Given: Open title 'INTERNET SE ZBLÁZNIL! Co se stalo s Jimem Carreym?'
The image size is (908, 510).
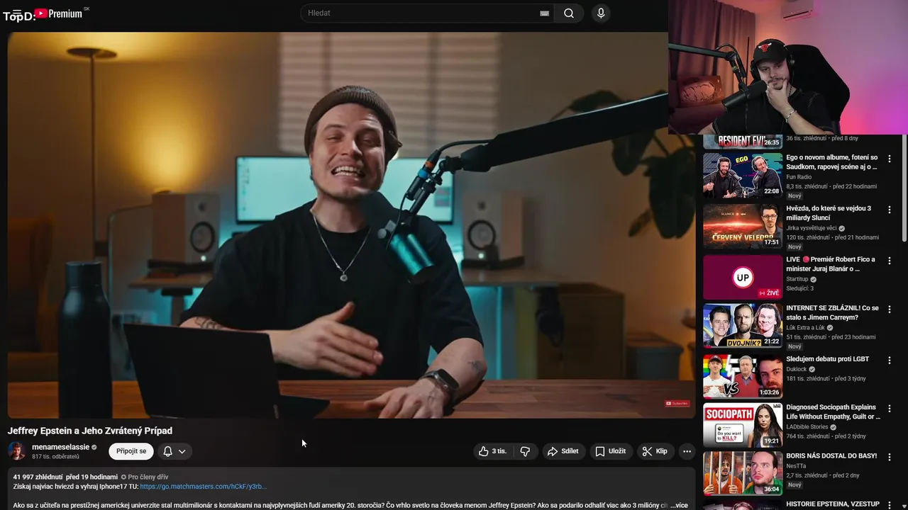Looking at the screenshot, I should pos(832,312).
